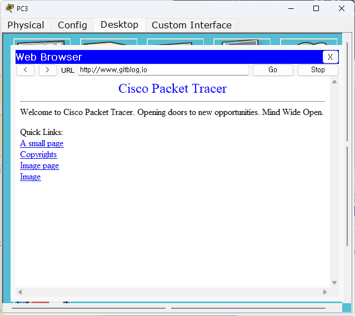Viewport: 355px width, 316px height.
Task: Click the page scroll-up arrow
Action: point(334,82)
